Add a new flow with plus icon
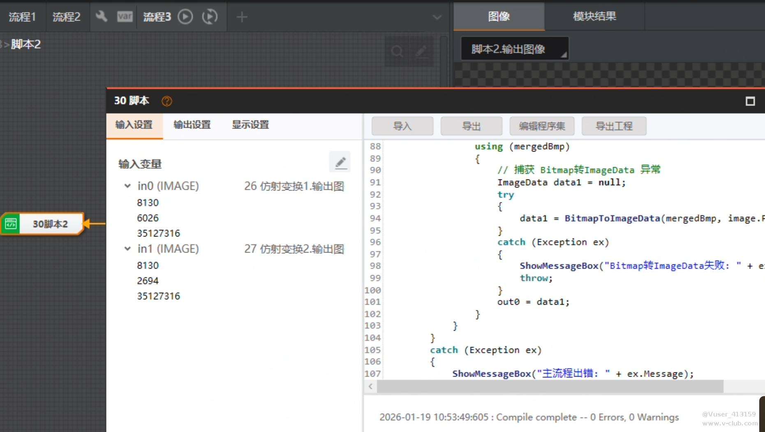The height and width of the screenshot is (432, 765). click(242, 17)
